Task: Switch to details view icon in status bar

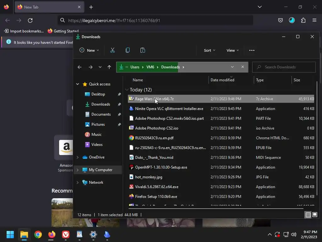Action: click(x=308, y=215)
